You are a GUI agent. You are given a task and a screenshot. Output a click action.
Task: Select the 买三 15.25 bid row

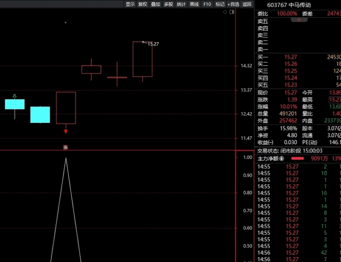pyautogui.click(x=298, y=71)
